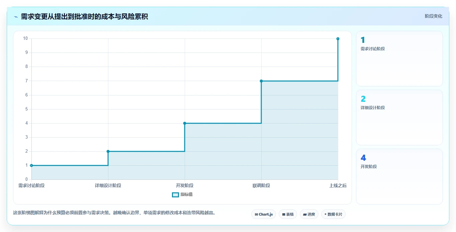Screen dimensions: 456x232
Task: Click the 指标值 legend color box
Action: 175,195
